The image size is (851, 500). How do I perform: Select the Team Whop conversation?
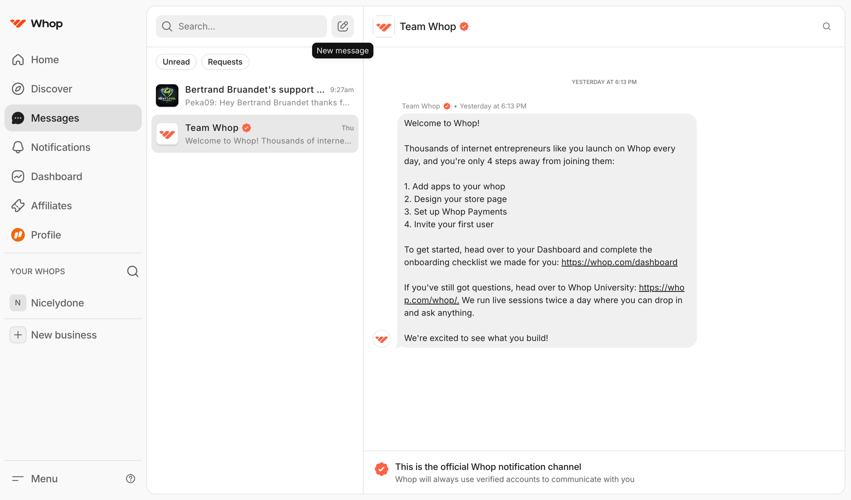(x=255, y=134)
